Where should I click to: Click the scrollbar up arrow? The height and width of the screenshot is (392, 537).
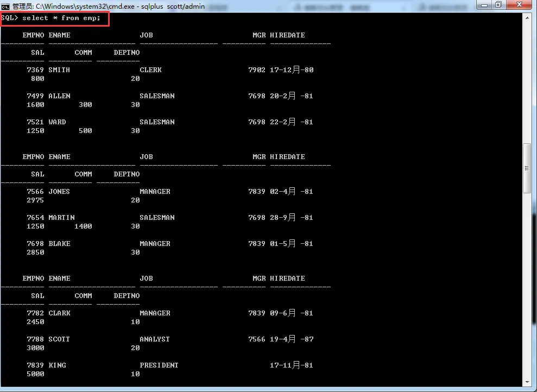[x=527, y=18]
